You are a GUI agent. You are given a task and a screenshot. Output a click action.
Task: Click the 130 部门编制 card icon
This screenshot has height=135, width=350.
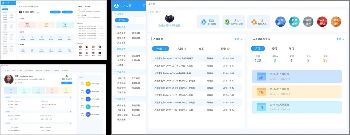pyautogui.click(x=203, y=22)
